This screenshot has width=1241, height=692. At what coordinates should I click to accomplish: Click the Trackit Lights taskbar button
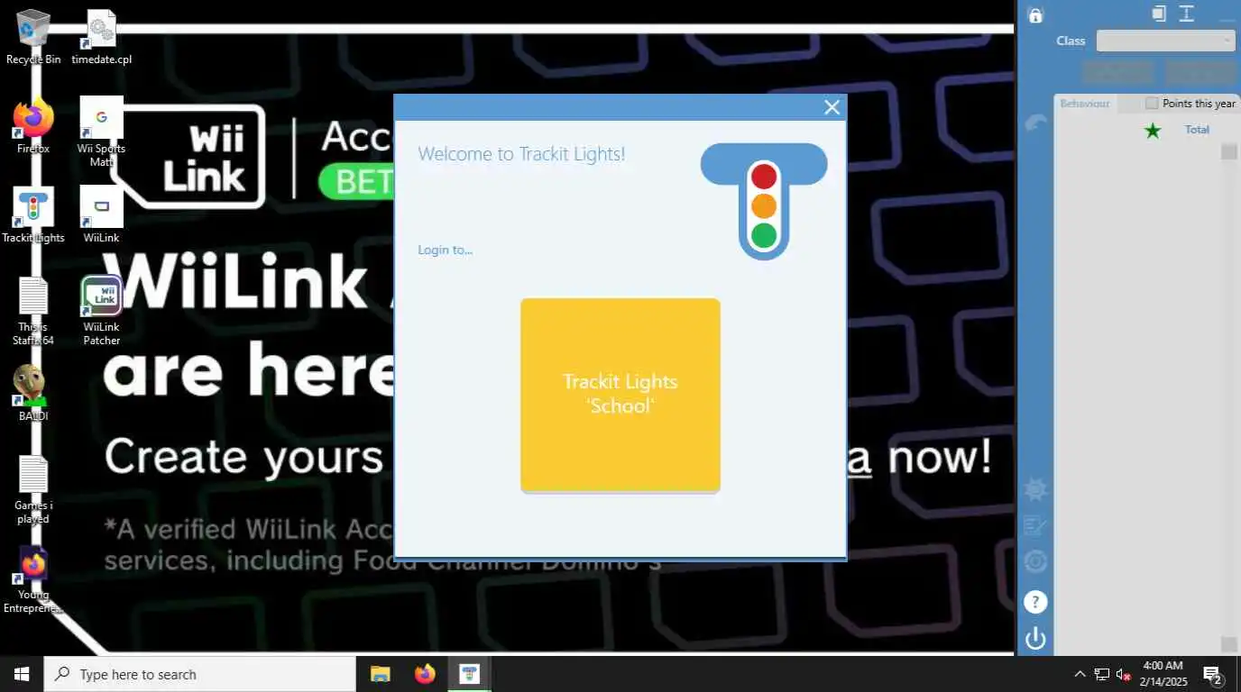pos(469,674)
